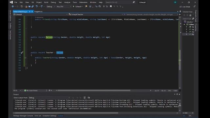This screenshot has width=210, height=118.
Task: Switch to the Exception Settings tab
Action: (x=50, y=116)
